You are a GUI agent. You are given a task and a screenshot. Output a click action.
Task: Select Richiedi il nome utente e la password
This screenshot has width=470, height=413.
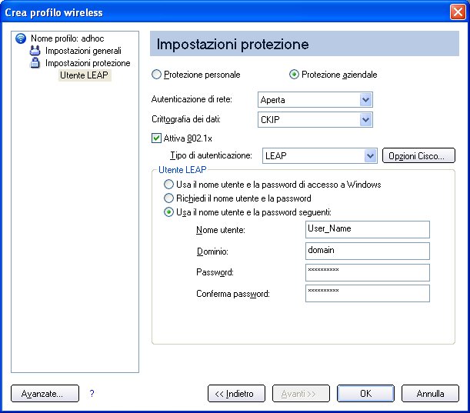tap(168, 198)
